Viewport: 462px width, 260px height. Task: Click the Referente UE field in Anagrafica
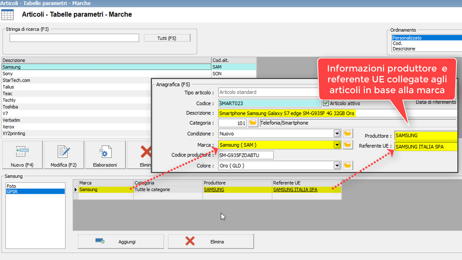point(426,147)
